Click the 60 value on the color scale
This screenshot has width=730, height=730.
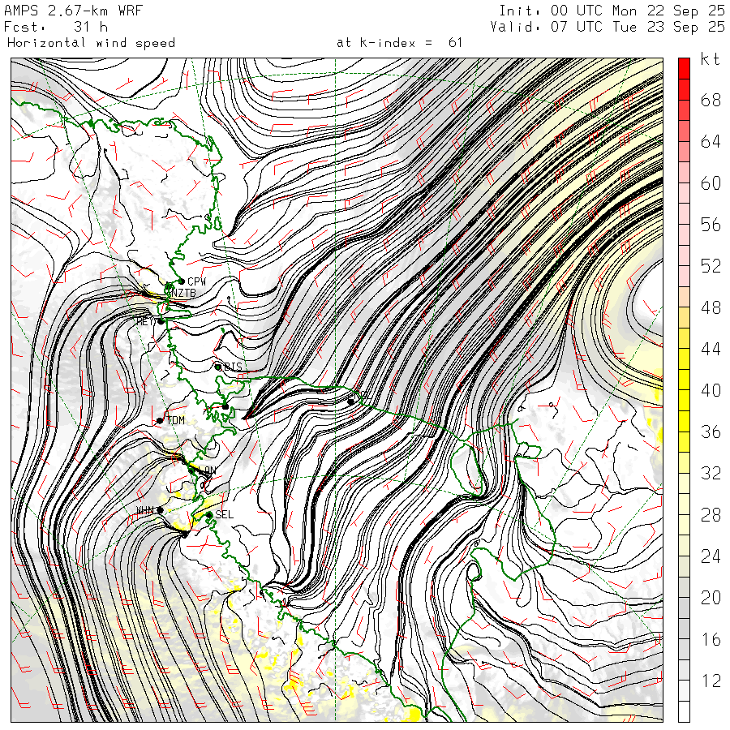click(x=711, y=183)
